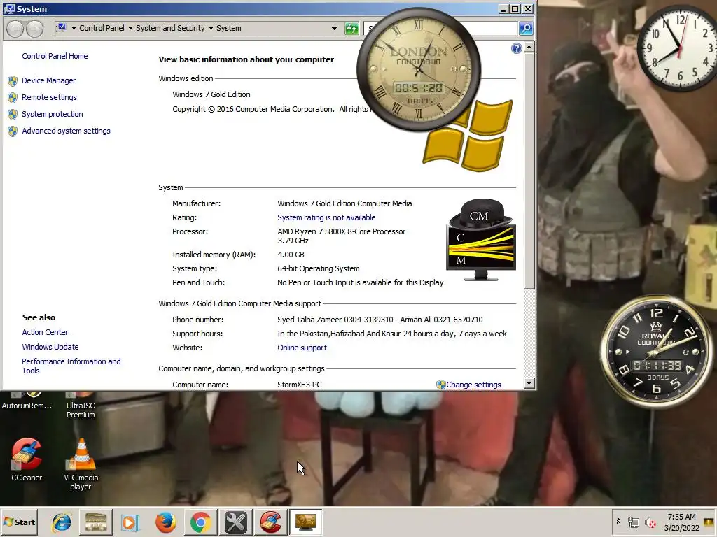Click System in the address breadcrumb

[x=229, y=28]
